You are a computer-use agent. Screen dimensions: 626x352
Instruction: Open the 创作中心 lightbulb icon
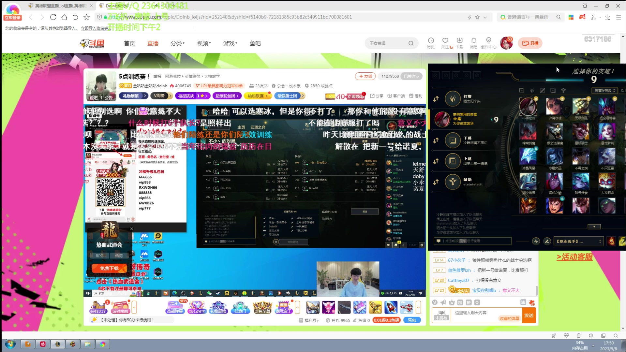pyautogui.click(x=488, y=43)
